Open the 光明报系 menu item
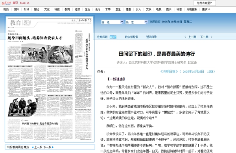 [192, 9]
